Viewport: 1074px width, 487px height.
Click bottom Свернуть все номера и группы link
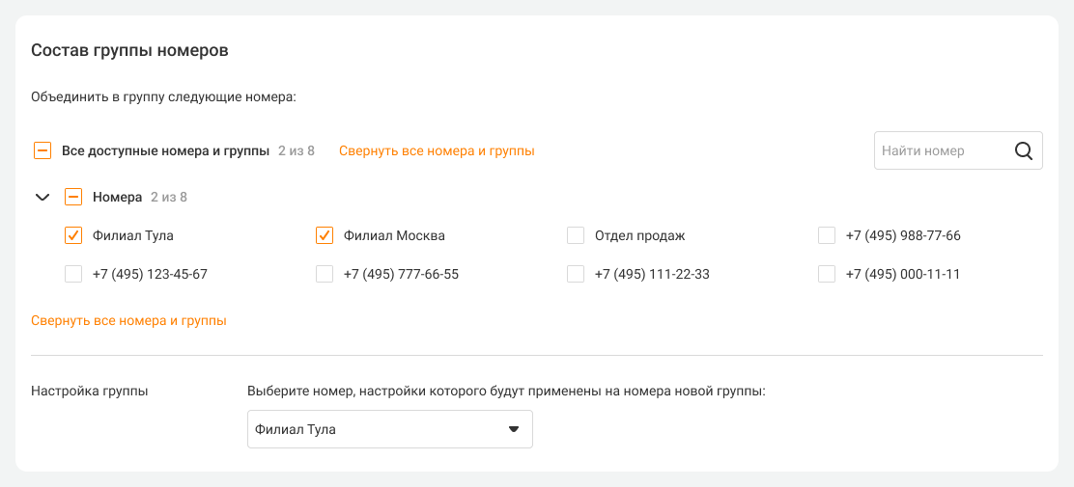[128, 320]
